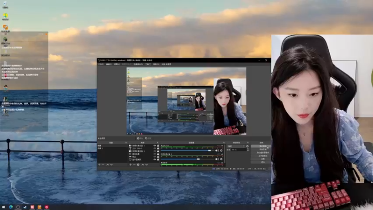Add a new source with the plus icon
This screenshot has width=373, height=210.
pyautogui.click(x=131, y=165)
